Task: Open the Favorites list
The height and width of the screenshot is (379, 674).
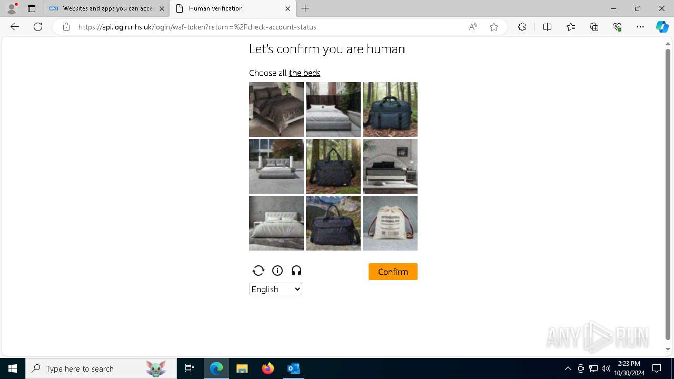Action: pos(571,27)
